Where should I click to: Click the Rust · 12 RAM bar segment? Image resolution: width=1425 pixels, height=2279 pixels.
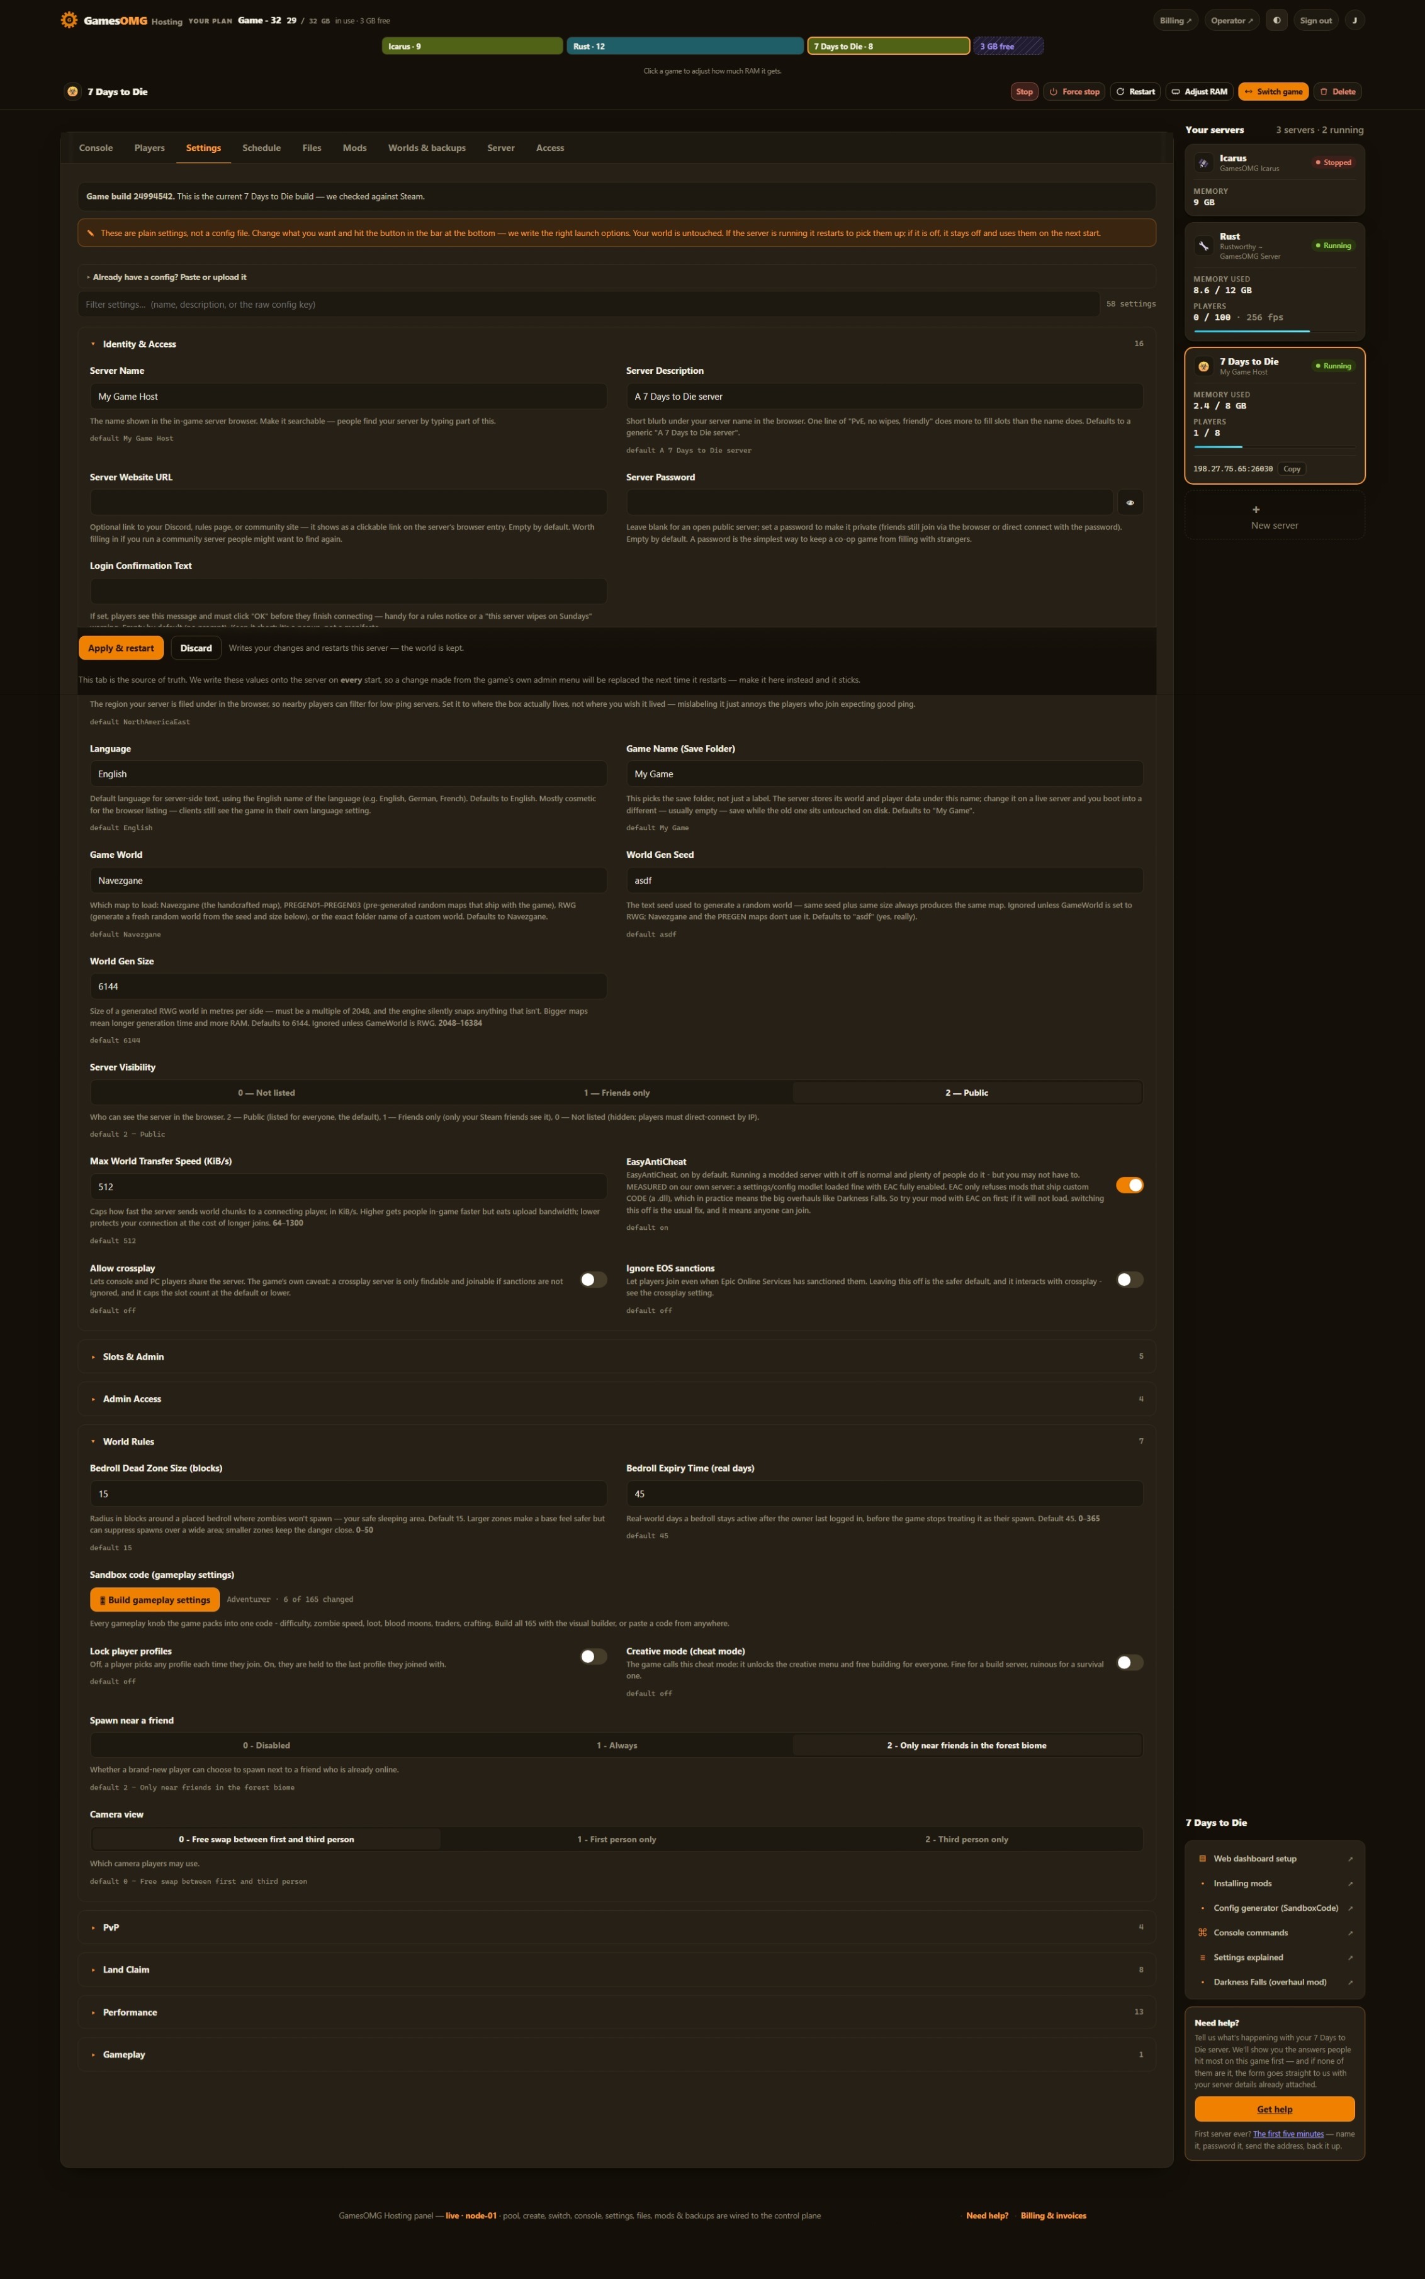point(685,46)
